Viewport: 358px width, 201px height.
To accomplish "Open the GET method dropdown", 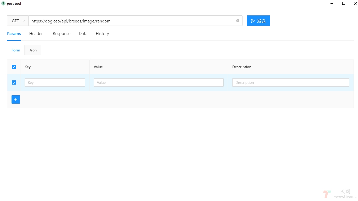I will coord(18,21).
